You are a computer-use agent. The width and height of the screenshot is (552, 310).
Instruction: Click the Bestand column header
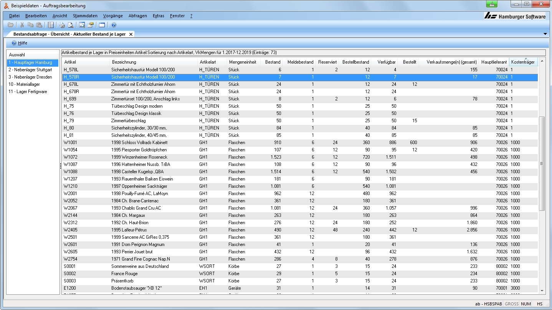(x=273, y=62)
